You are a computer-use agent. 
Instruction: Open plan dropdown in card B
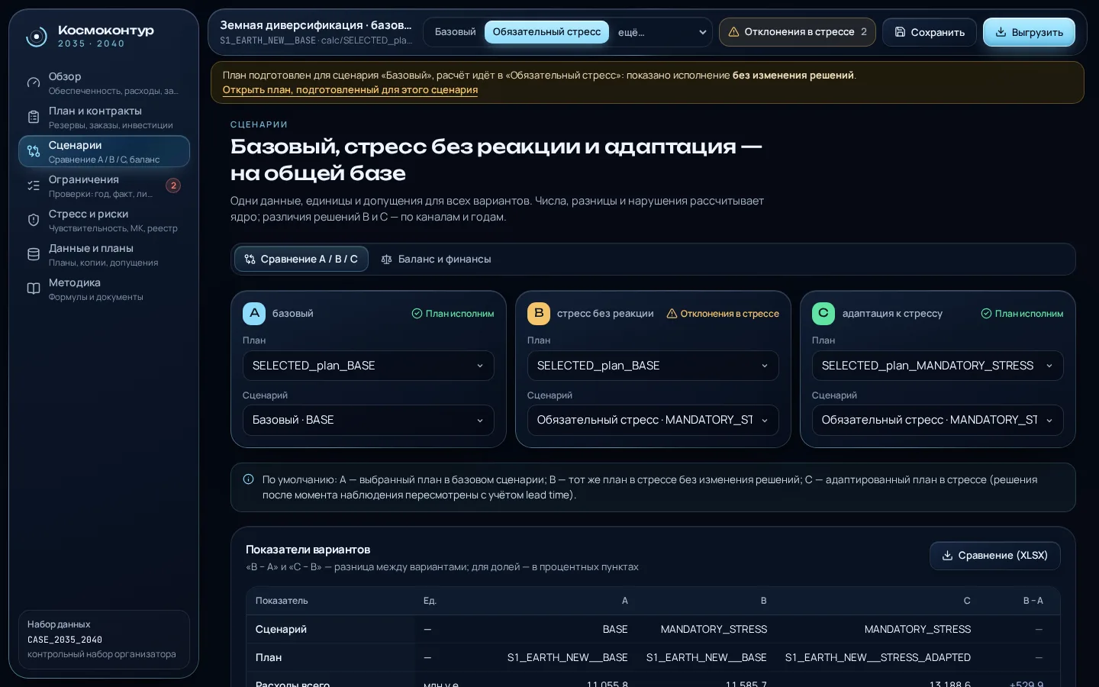653,366
